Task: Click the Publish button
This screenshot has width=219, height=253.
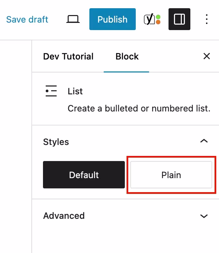Action: [112, 19]
